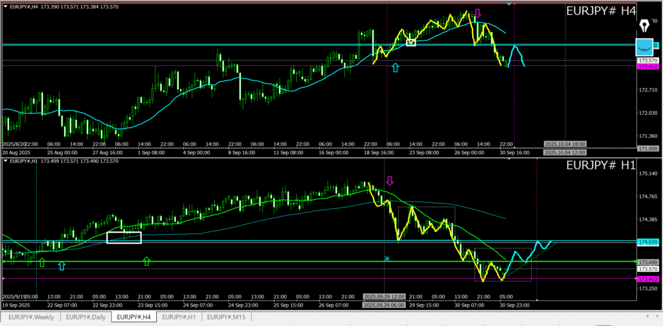
Task: Open the EURJPY#,M15 chart tab
Action: 226,317
